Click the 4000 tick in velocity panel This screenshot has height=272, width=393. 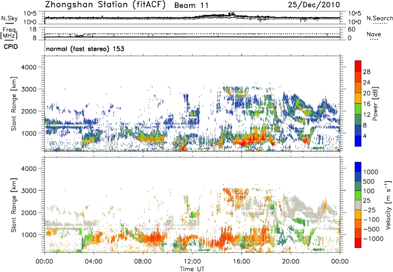[28, 168]
